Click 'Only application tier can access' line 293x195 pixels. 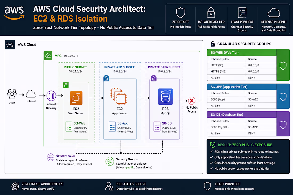243,157
